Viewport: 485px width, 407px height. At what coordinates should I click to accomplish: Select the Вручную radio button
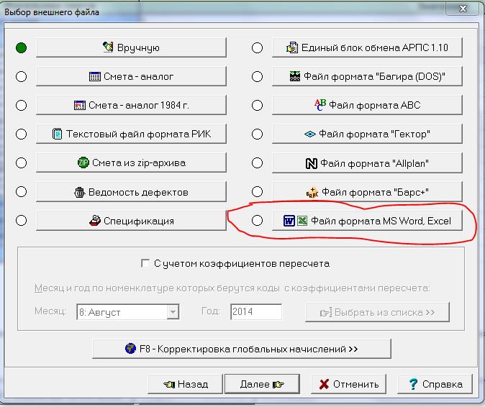tap(21, 48)
